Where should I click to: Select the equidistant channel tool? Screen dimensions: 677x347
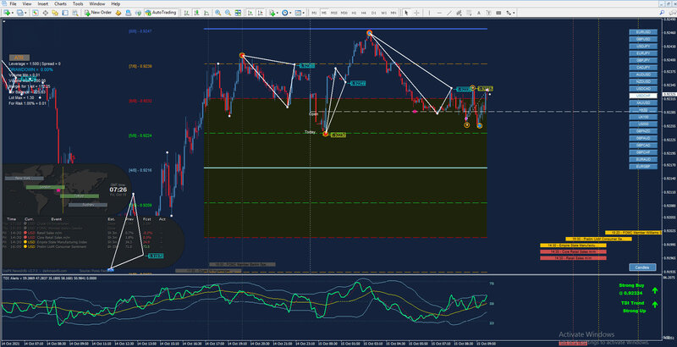(459, 13)
